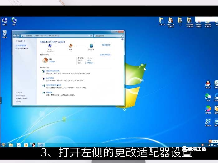Select the 微信 WeChat desktop icon
Screen dimensions: 218x163
click(208, 97)
